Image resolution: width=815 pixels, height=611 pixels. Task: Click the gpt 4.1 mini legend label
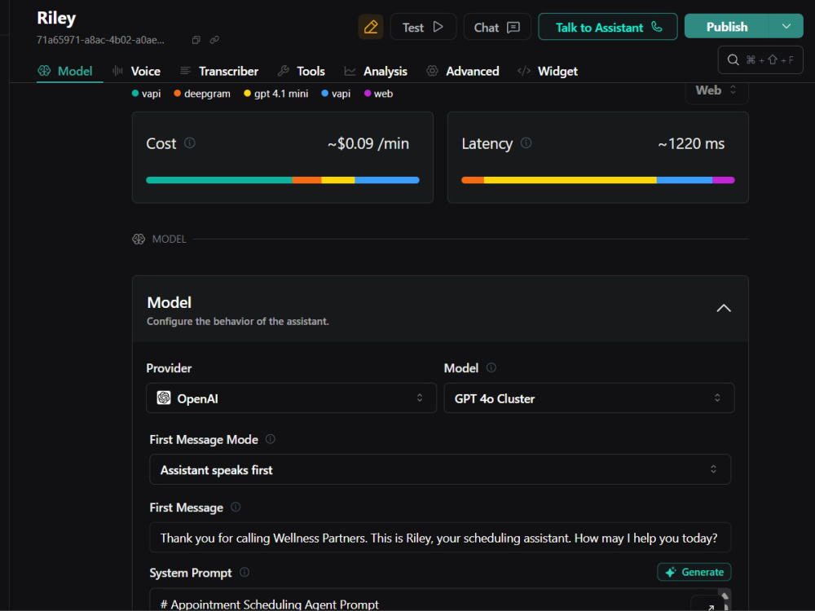pyautogui.click(x=280, y=94)
